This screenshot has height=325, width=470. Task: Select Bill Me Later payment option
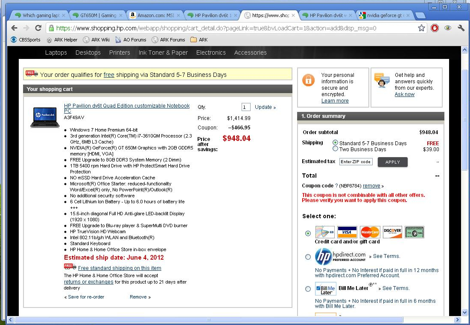[x=308, y=289]
